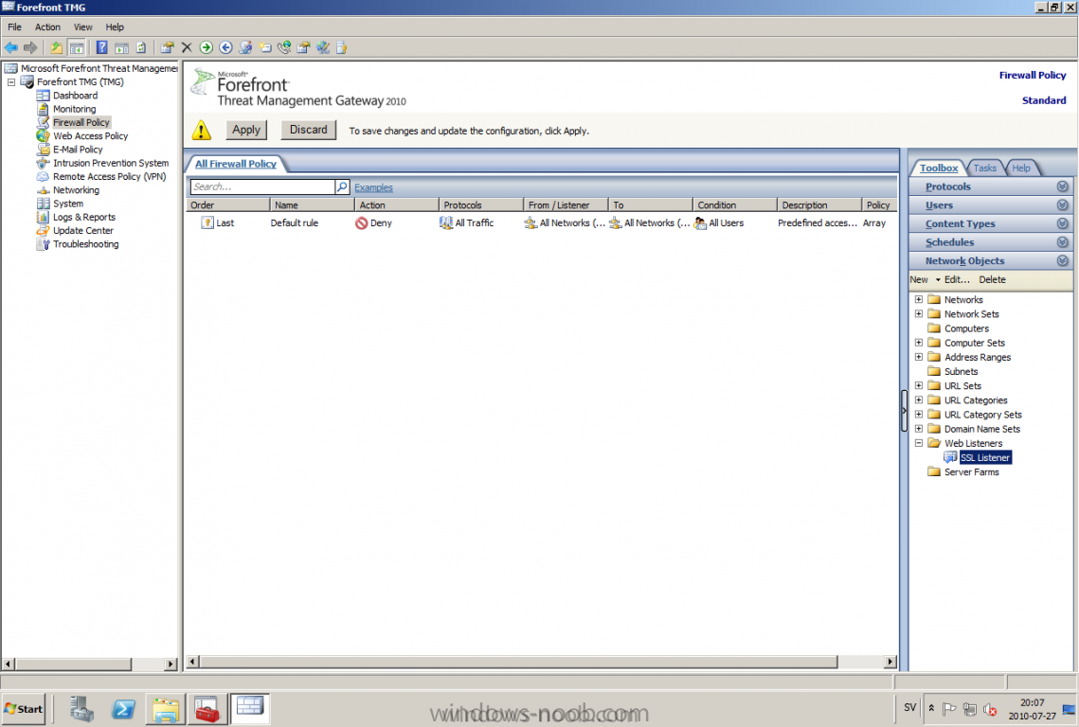This screenshot has width=1079, height=727.
Task: Open Windows Explorer from the taskbar
Action: (165, 709)
